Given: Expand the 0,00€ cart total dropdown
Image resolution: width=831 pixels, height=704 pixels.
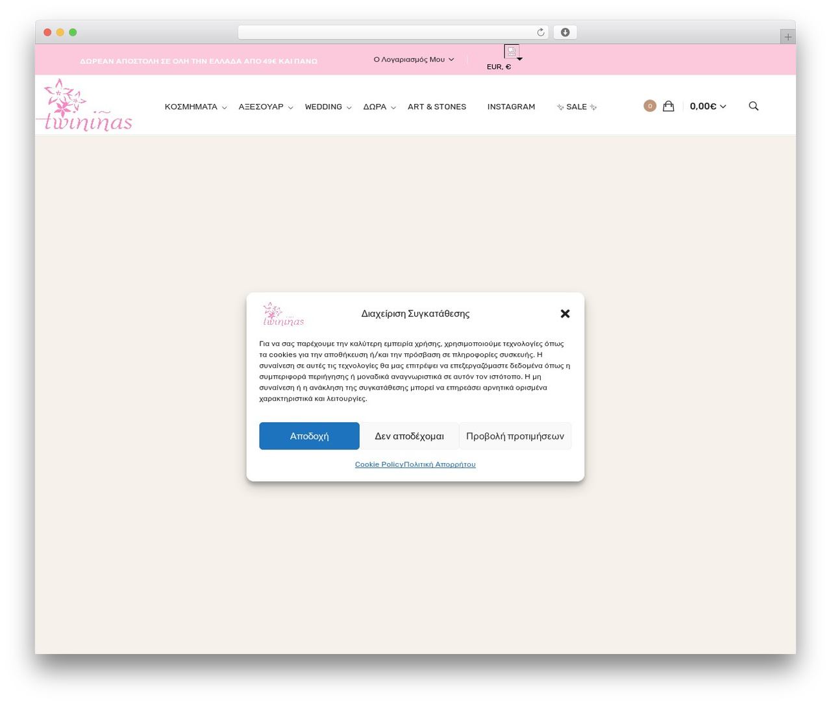Looking at the screenshot, I should [x=708, y=106].
